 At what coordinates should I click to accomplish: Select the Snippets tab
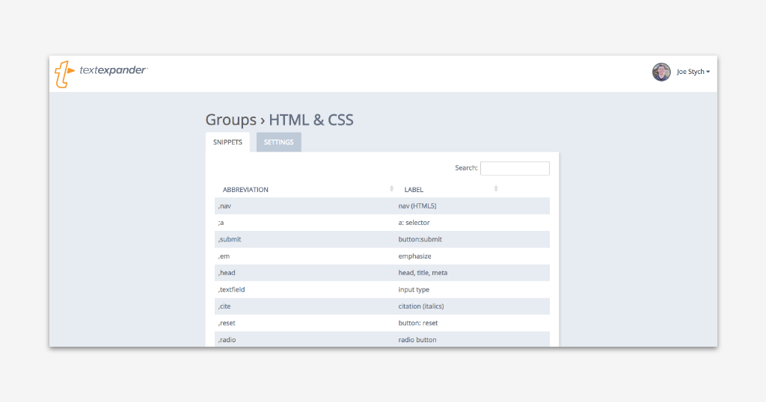pyautogui.click(x=227, y=142)
